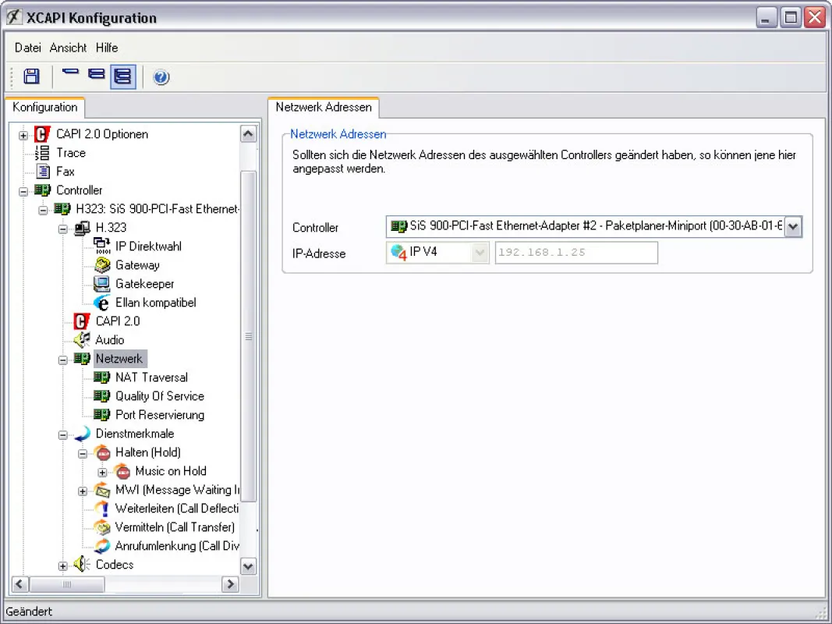Open the Datei menu
The height and width of the screenshot is (624, 832).
pos(27,48)
